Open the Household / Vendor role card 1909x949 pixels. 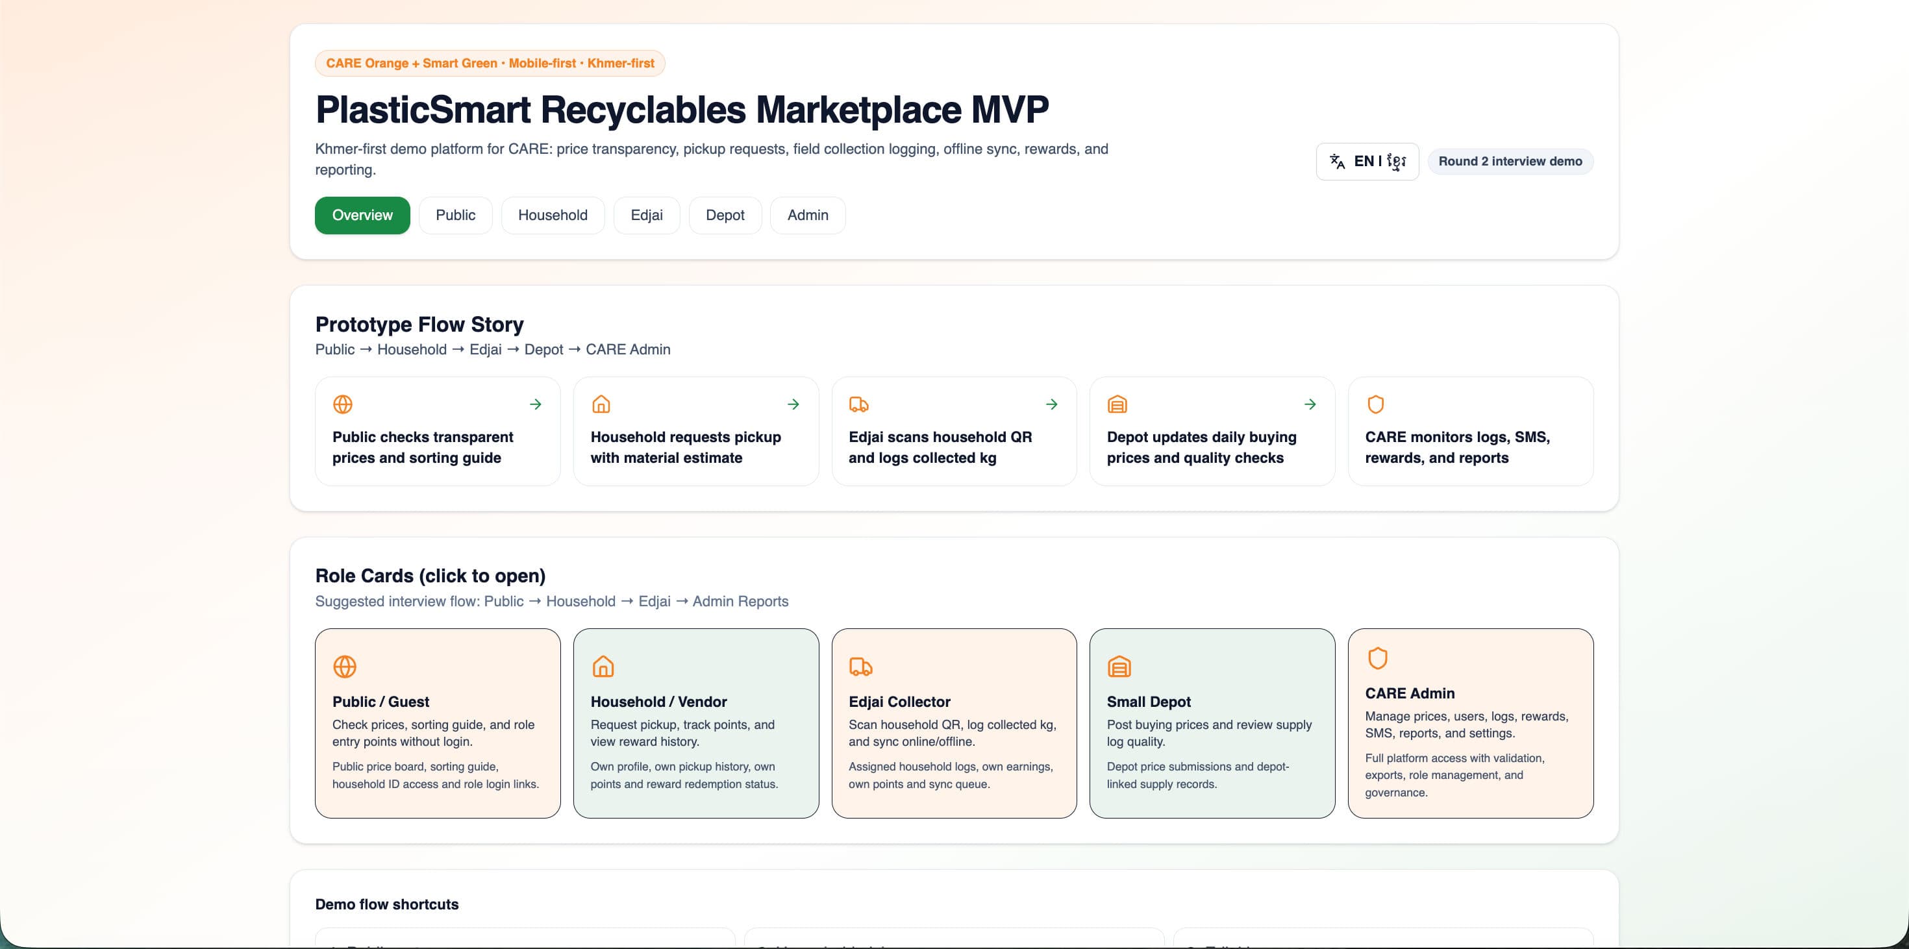click(696, 723)
